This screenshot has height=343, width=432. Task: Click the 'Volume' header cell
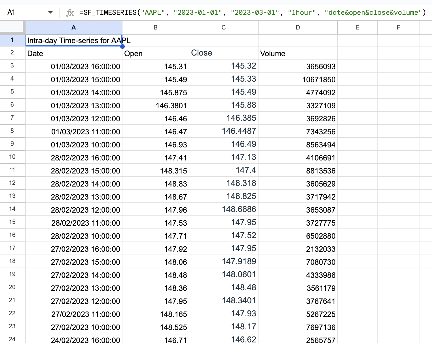click(x=298, y=53)
